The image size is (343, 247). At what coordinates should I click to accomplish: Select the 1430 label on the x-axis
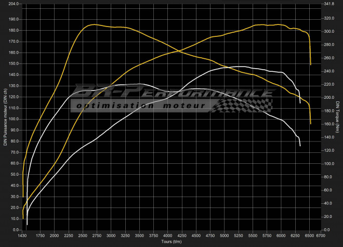tap(22, 236)
